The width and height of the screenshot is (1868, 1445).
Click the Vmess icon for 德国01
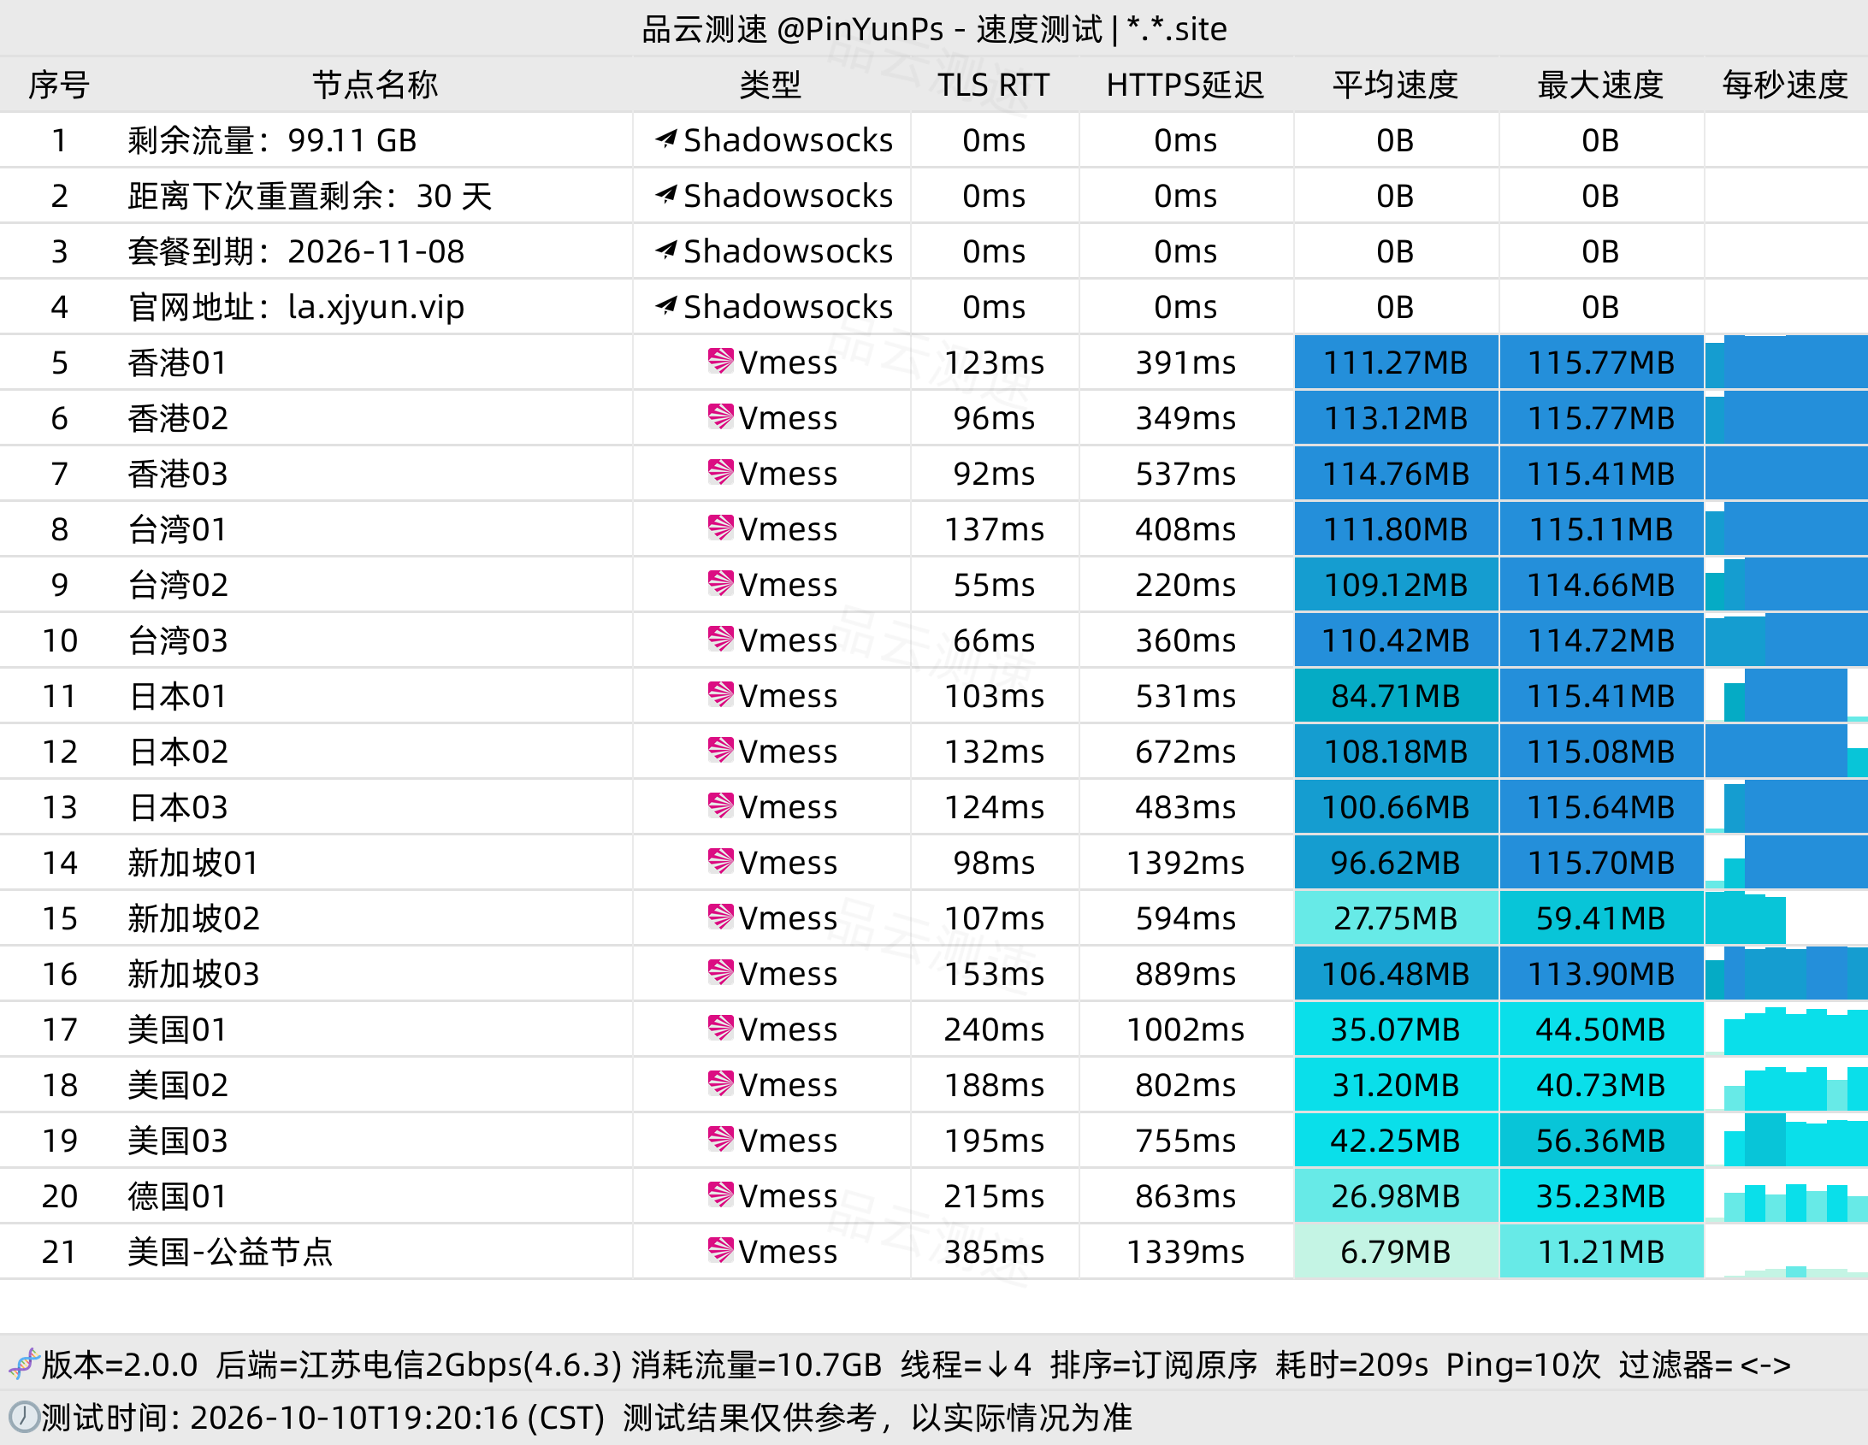(721, 1194)
